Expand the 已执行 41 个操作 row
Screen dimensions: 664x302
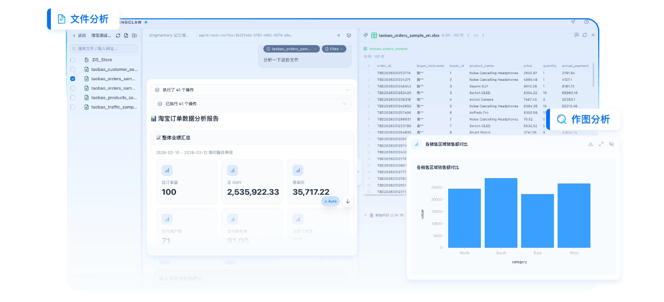(344, 103)
